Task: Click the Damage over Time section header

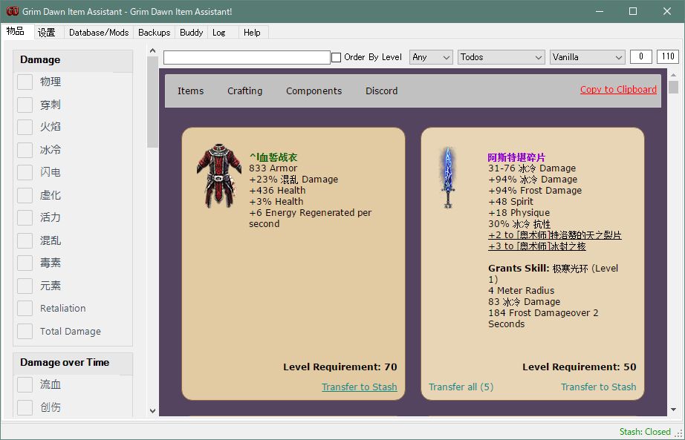Action: pos(73,363)
